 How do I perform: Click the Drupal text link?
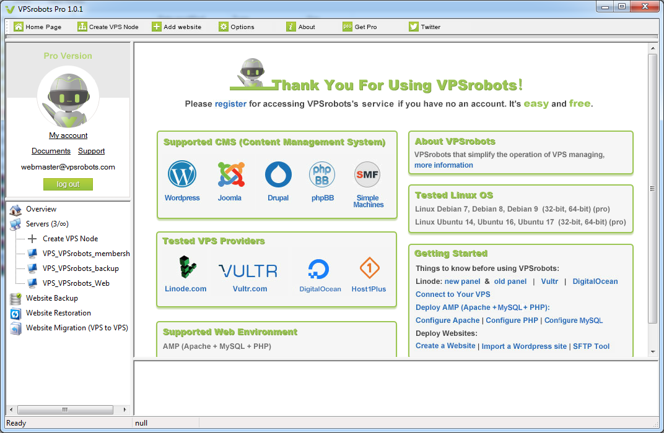pos(277,198)
